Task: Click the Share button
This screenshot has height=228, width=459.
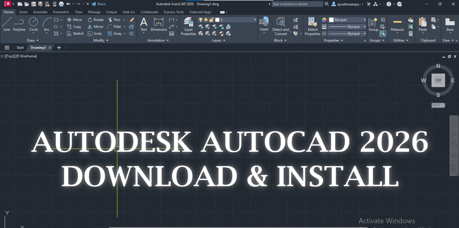Action: (99, 4)
